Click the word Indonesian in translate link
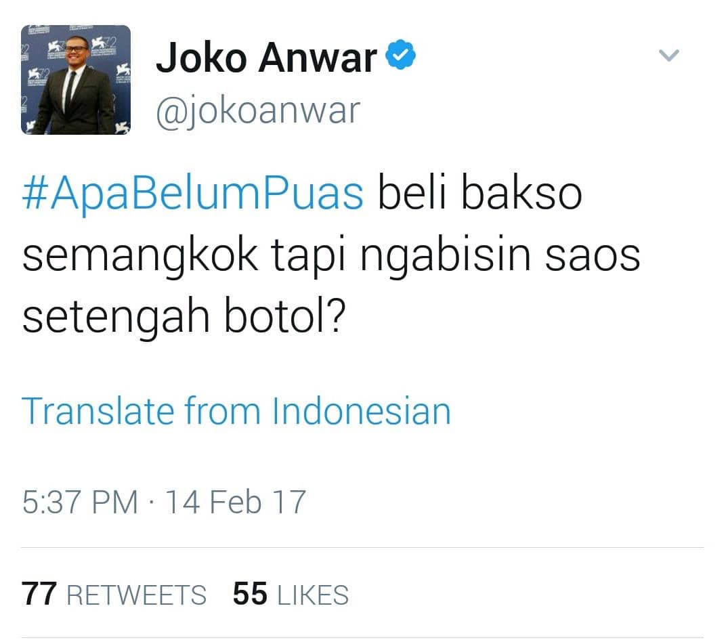This screenshot has width=728, height=644. [361, 411]
